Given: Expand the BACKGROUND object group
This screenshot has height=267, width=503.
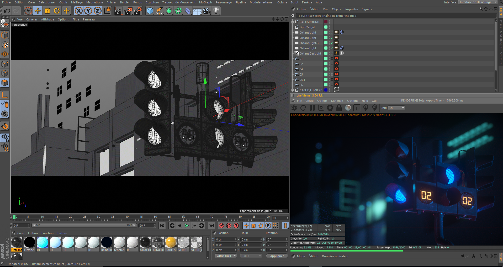Looking at the screenshot, I should pos(293,22).
